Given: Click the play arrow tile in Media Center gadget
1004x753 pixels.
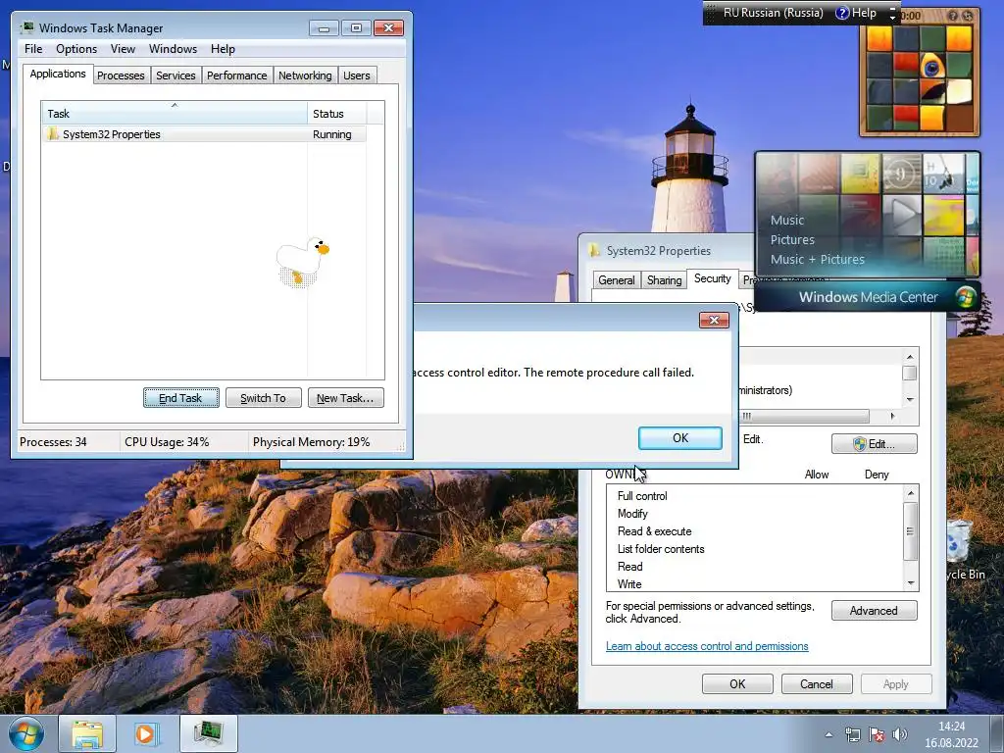Looking at the screenshot, I should 902,215.
